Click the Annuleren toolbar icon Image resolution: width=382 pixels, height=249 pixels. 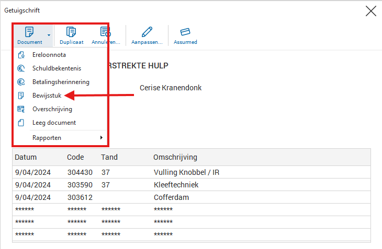tap(105, 32)
